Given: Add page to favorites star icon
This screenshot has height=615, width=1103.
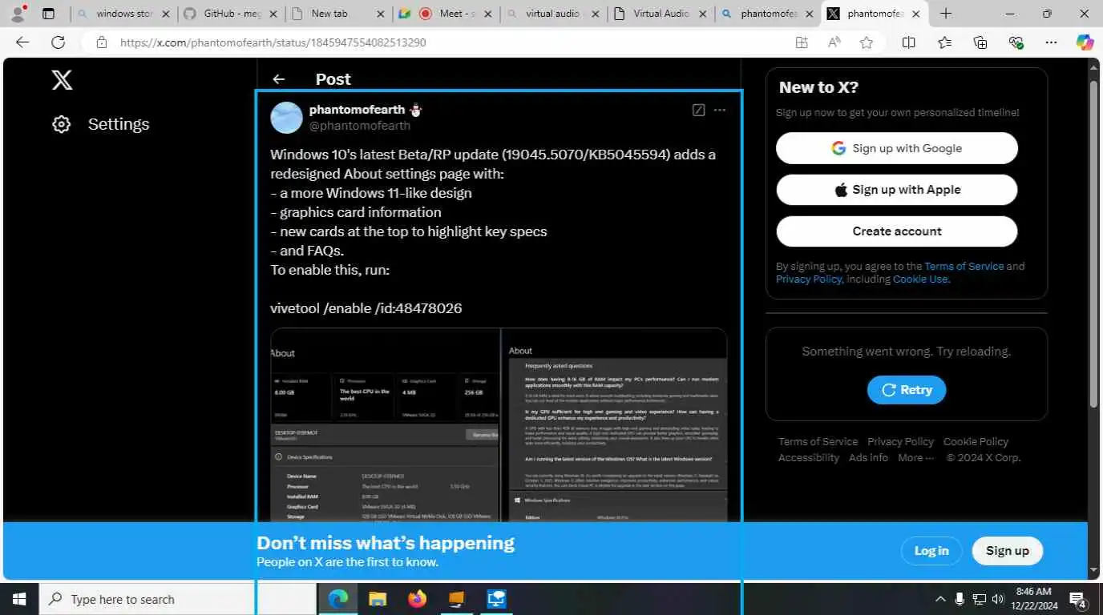Looking at the screenshot, I should click(x=866, y=42).
